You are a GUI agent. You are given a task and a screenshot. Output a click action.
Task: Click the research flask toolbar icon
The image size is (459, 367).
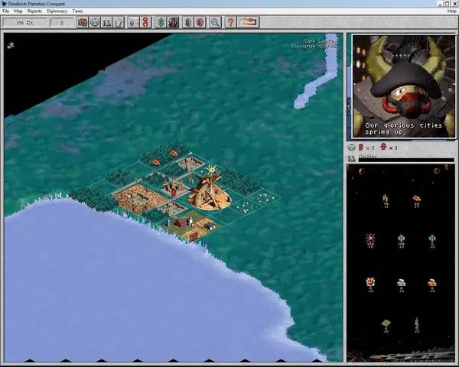point(106,22)
